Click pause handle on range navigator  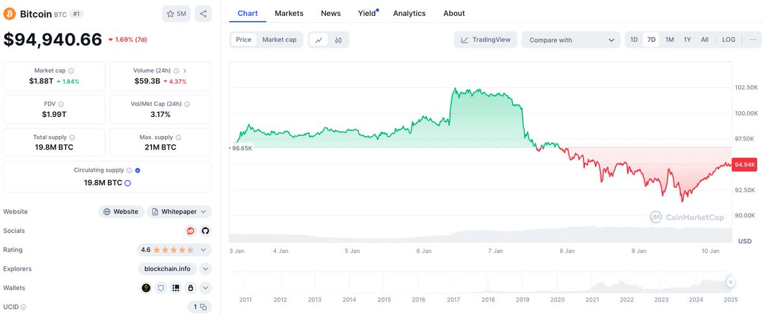[x=731, y=282]
